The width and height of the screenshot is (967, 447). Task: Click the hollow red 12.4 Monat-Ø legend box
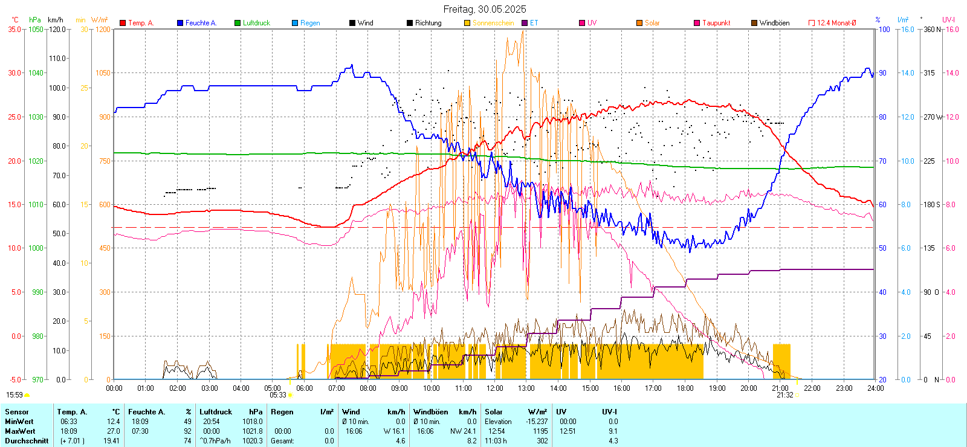[812, 23]
